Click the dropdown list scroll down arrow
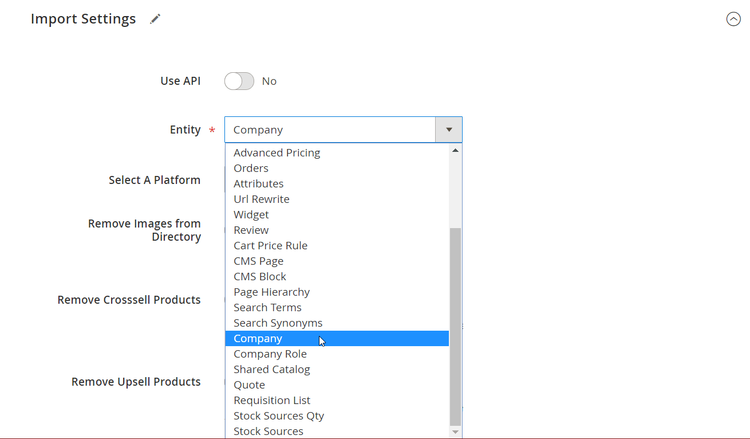Screen dimensions: 750x439 coord(456,432)
